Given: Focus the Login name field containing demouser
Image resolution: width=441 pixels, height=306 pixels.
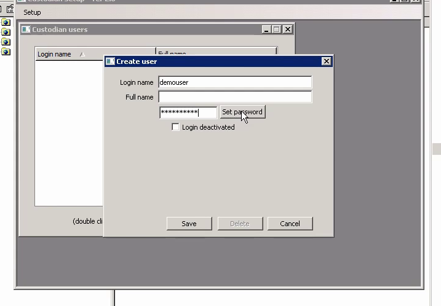Looking at the screenshot, I should pyautogui.click(x=234, y=82).
